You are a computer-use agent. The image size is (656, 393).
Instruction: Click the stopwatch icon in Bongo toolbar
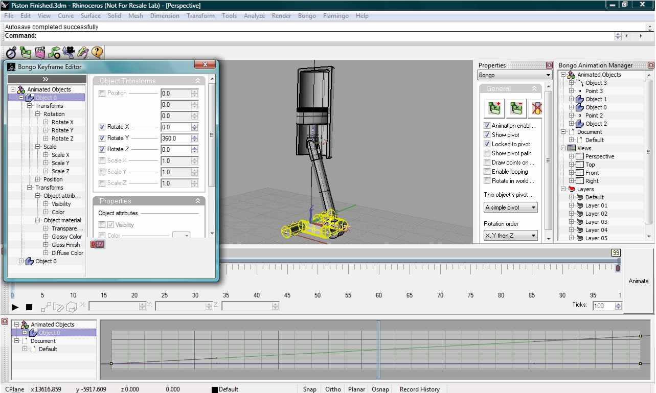(11, 52)
